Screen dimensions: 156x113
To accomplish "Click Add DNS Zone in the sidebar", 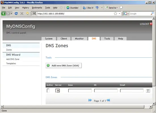I will [x=13, y=59].
